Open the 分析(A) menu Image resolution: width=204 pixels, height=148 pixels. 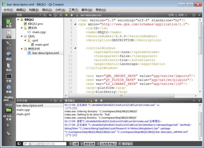(x=60, y=10)
